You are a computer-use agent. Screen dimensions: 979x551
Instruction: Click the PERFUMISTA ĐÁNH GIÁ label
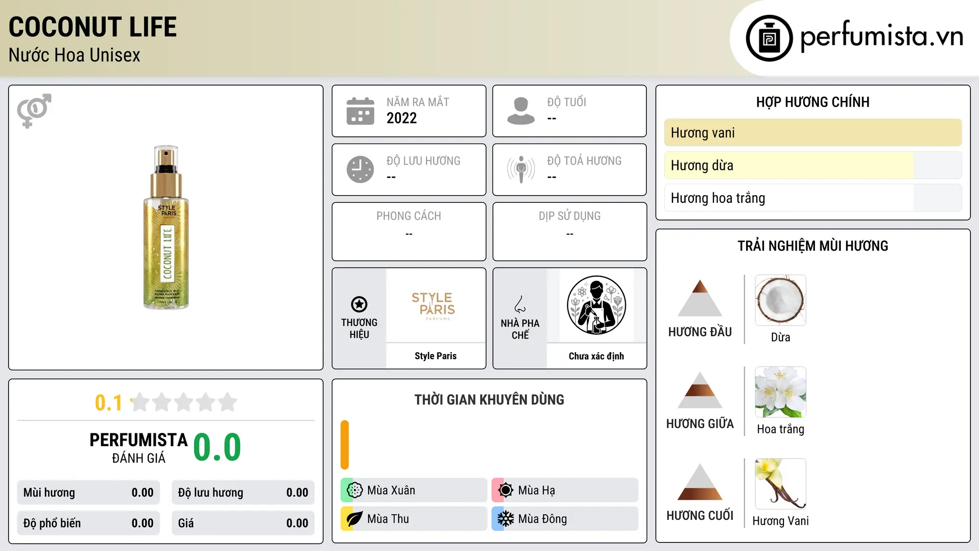(x=139, y=448)
